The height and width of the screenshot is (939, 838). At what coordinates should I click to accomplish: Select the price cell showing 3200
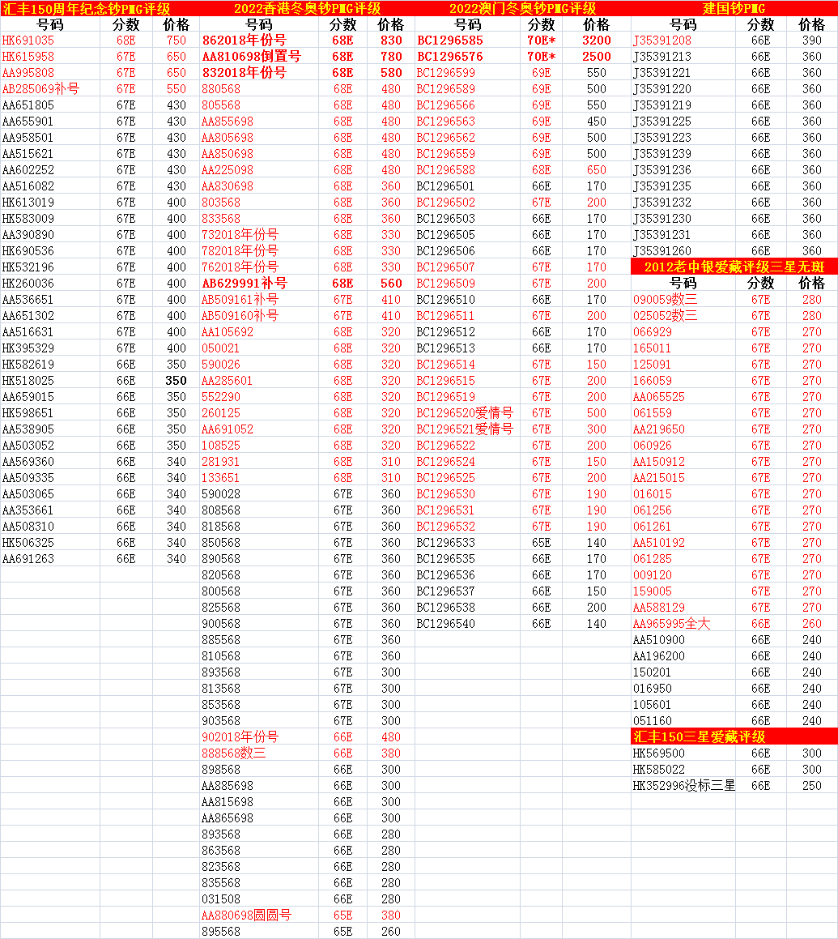pyautogui.click(x=596, y=41)
